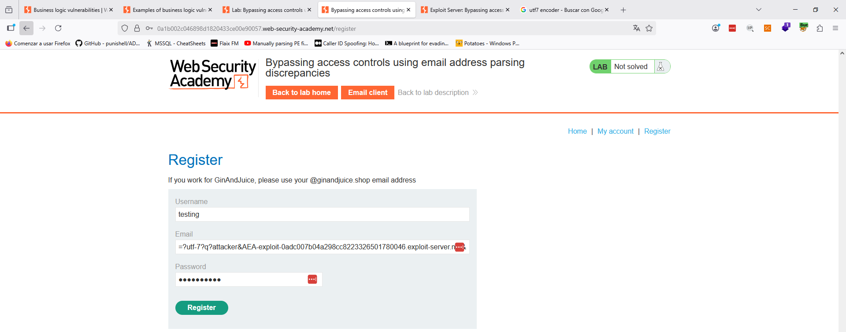Viewport: 846px width, 332px height.
Task: Click into the Username input field
Action: click(x=322, y=215)
